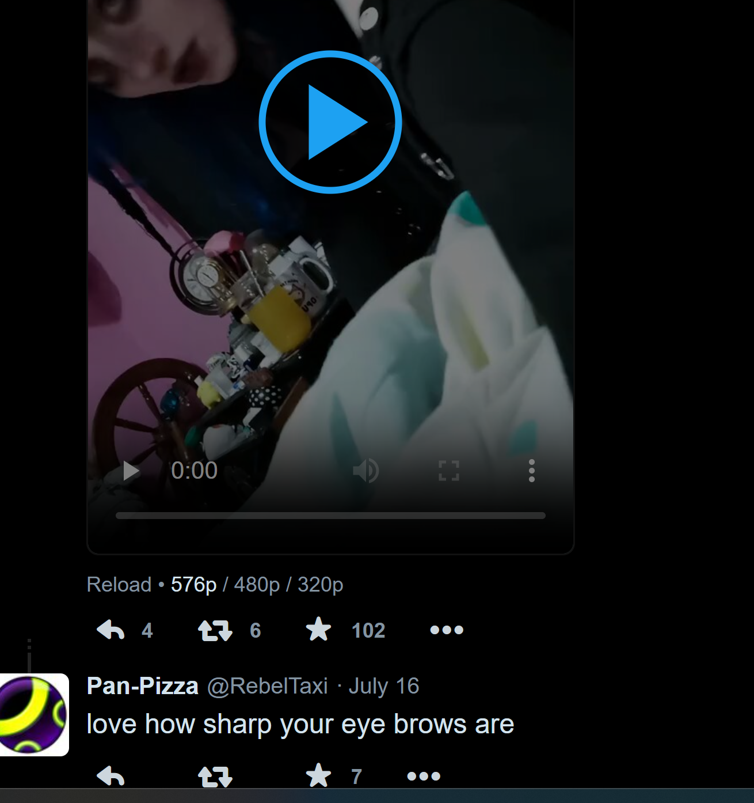Open Pan-Pizza's profile avatar
This screenshot has height=803, width=754.
click(x=34, y=715)
